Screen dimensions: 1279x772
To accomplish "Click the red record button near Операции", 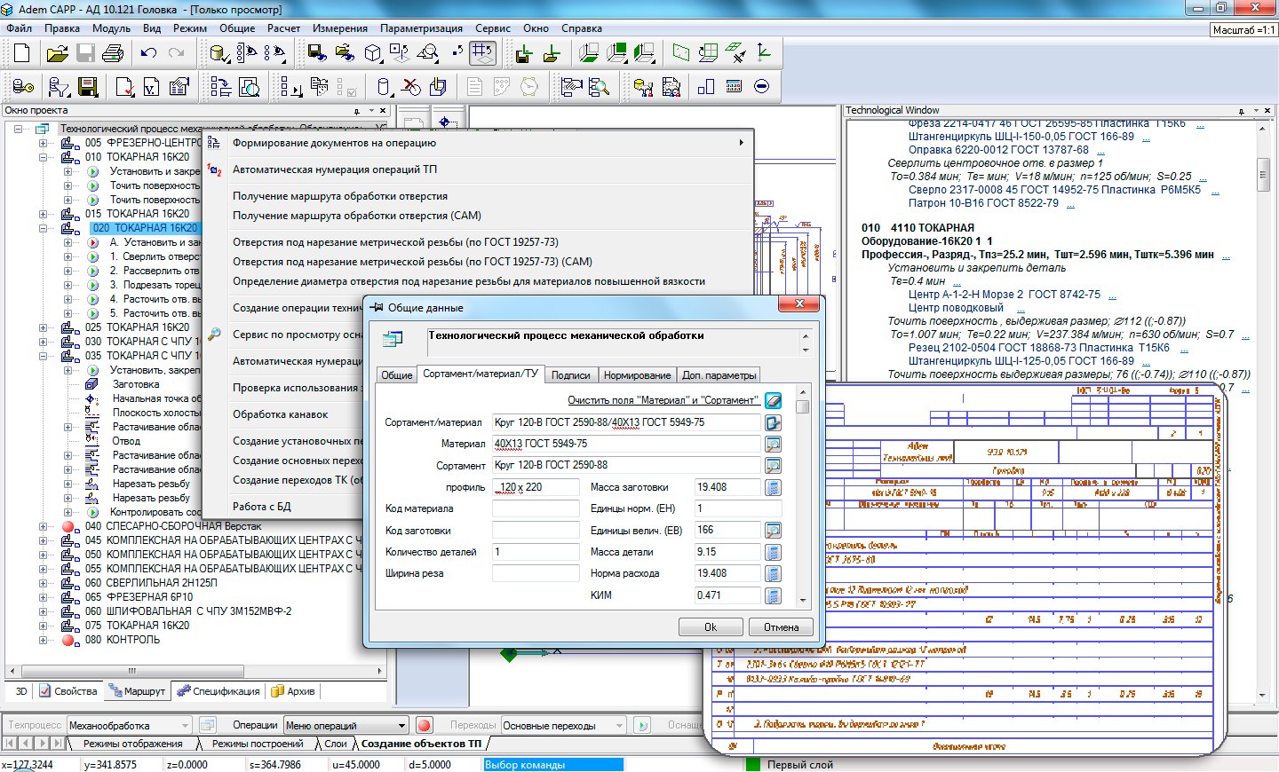I will pyautogui.click(x=425, y=725).
